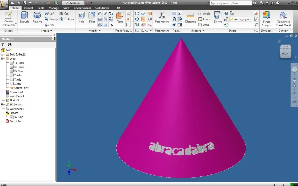Switch to the Inspect ribbon tab
Image resolution: width=298 pixels, height=186 pixels.
tap(28, 8)
